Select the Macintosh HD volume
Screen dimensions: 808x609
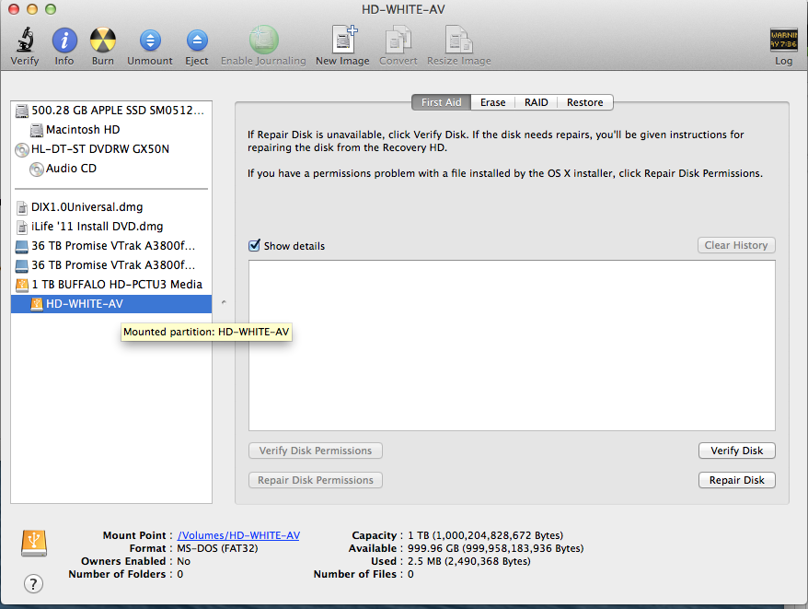tap(110, 130)
